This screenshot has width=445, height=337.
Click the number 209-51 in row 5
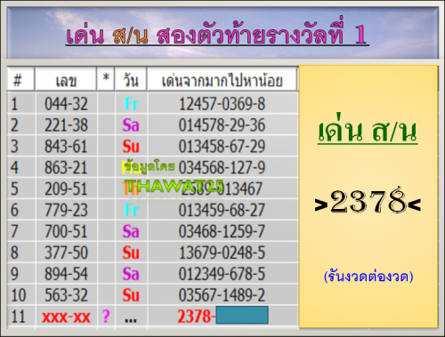point(66,189)
